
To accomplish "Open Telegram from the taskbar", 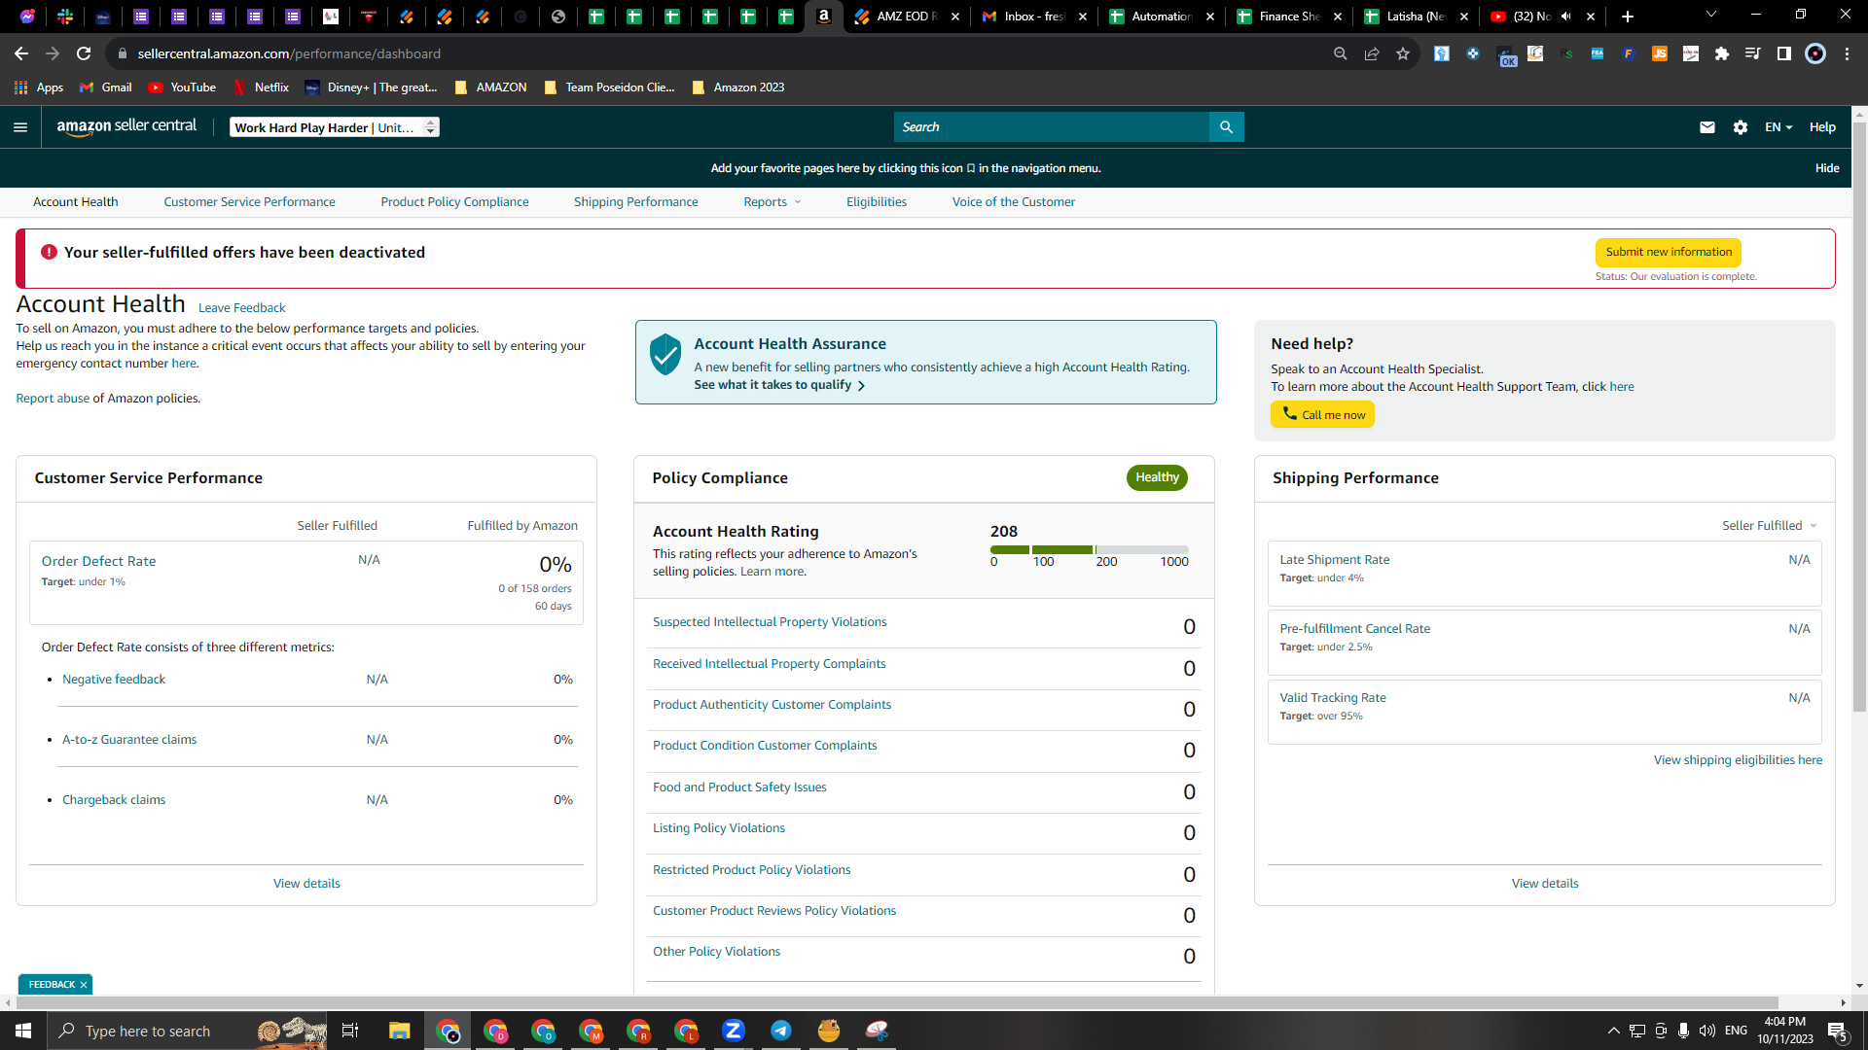I will pos(781,1031).
